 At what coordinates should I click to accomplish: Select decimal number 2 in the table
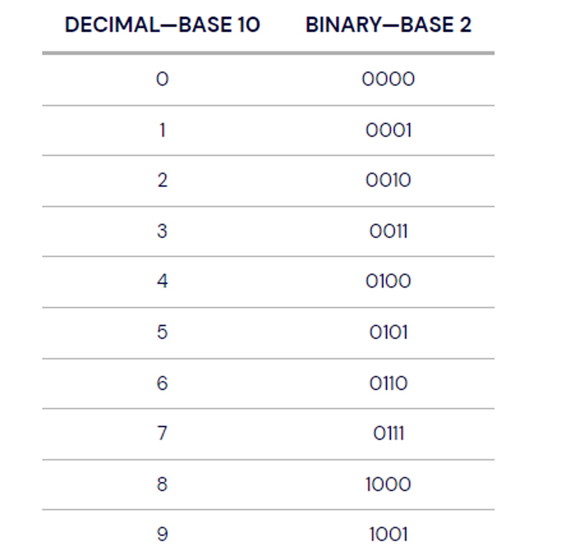click(162, 180)
